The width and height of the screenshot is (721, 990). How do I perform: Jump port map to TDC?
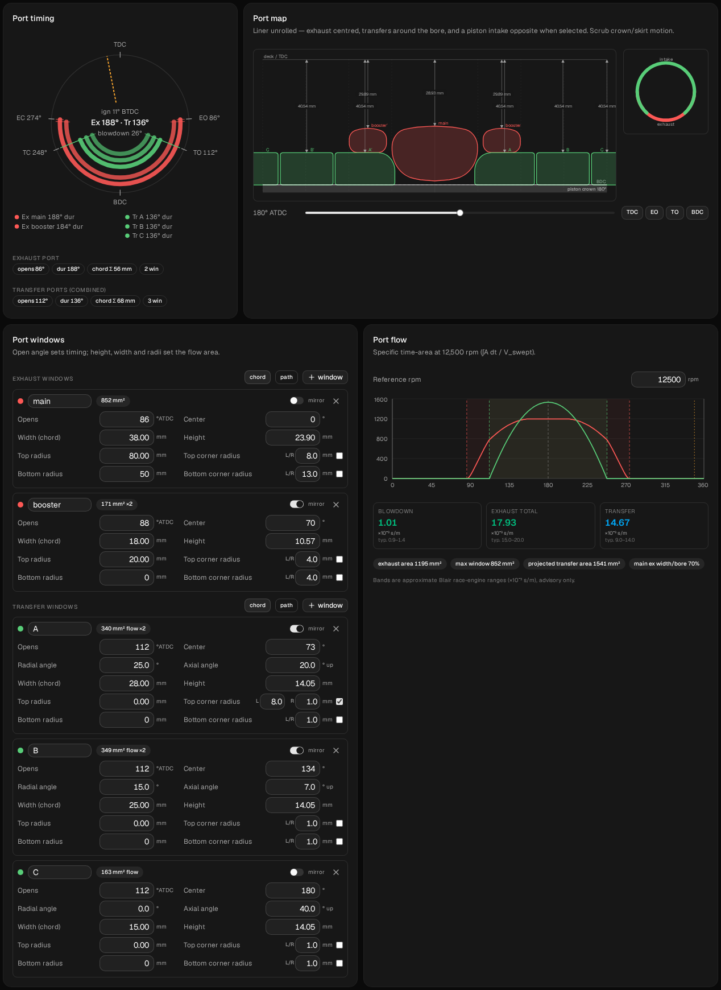tap(632, 212)
